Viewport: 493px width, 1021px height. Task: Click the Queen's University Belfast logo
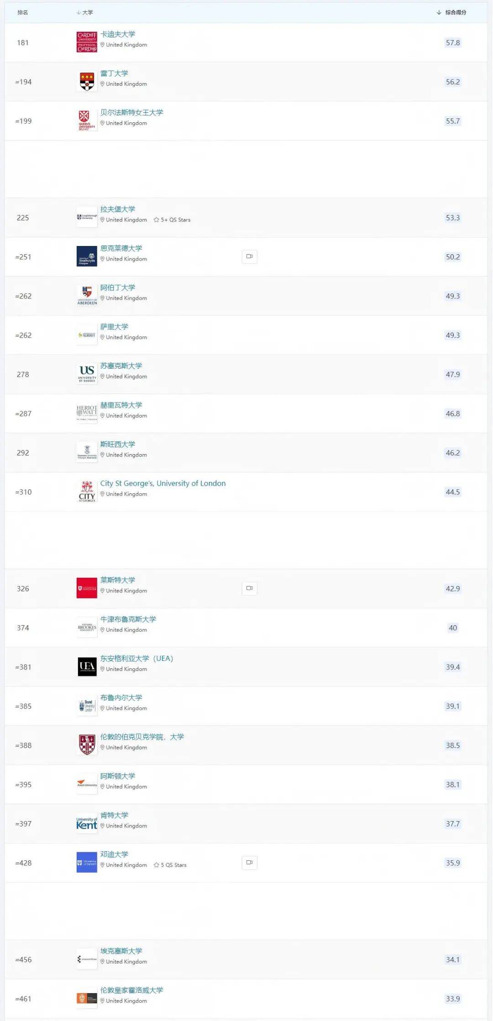87,120
